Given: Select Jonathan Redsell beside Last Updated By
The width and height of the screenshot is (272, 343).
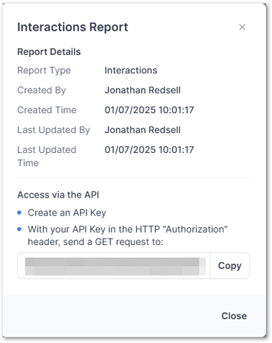Looking at the screenshot, I should pos(143,130).
